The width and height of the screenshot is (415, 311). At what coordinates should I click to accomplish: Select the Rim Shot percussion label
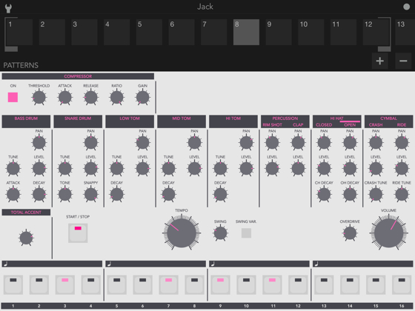coord(273,125)
